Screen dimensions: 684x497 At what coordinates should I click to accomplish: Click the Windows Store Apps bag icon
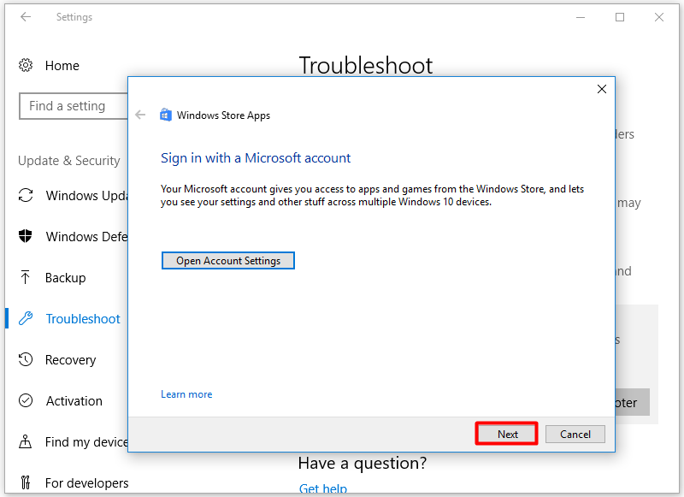tap(165, 115)
